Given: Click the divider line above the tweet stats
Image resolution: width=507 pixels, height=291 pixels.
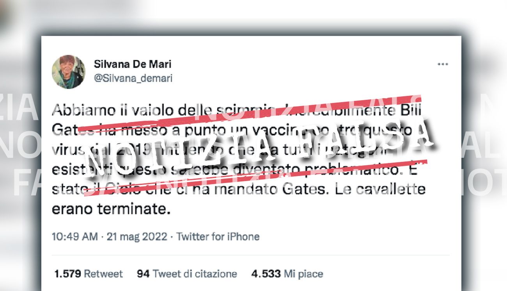Looking at the screenshot, I should pos(251,255).
